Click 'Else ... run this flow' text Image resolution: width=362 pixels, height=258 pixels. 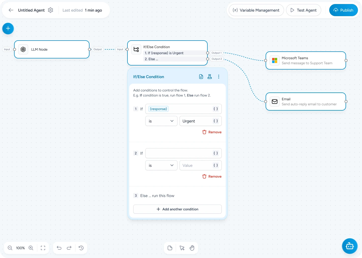(157, 196)
